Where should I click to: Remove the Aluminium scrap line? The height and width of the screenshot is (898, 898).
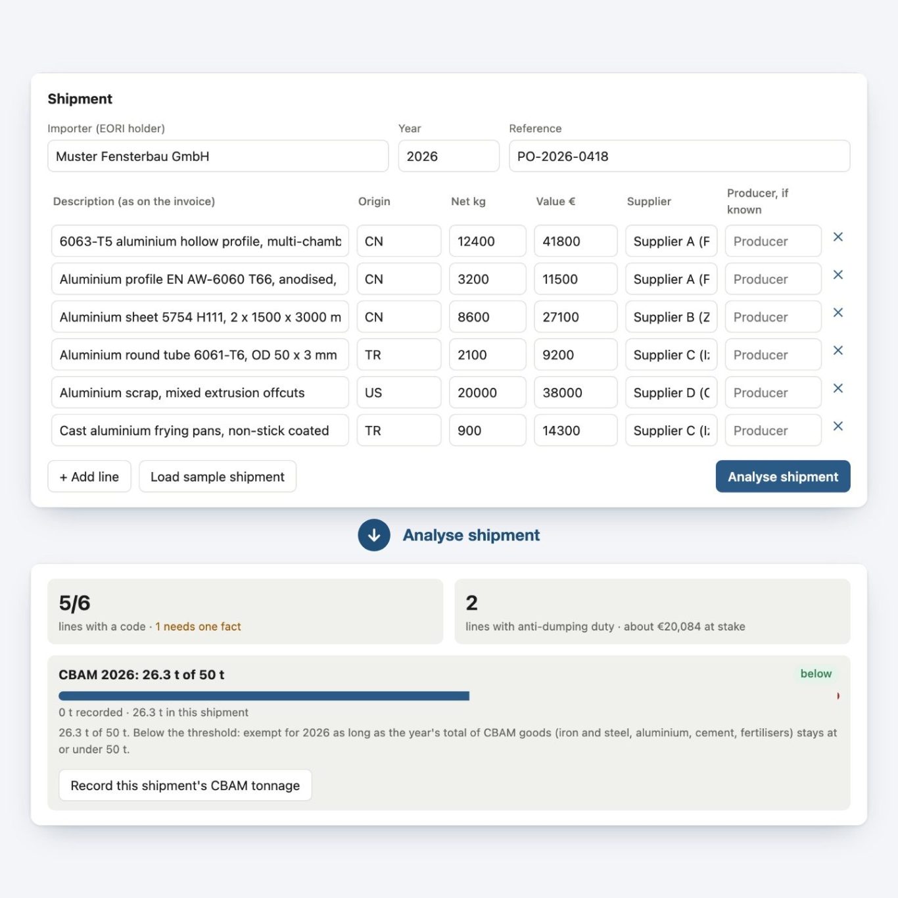tap(838, 388)
